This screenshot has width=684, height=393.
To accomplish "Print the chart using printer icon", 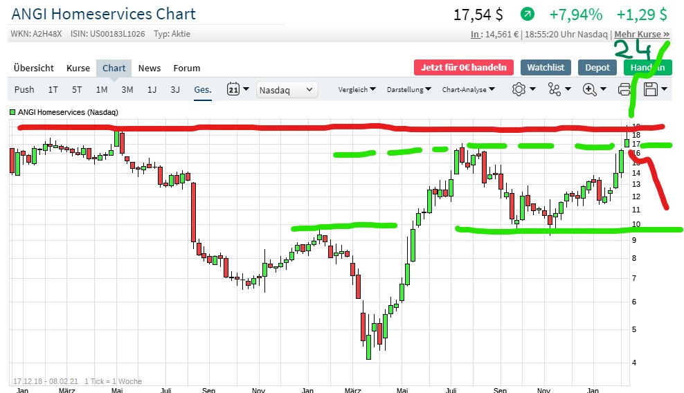I will point(624,89).
